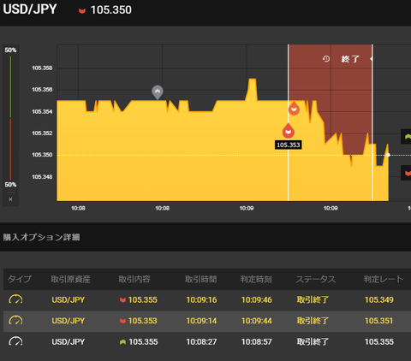Image resolution: width=411 pixels, height=361 pixels.
Task: Click settlement rate 105.349
Action: [379, 300]
